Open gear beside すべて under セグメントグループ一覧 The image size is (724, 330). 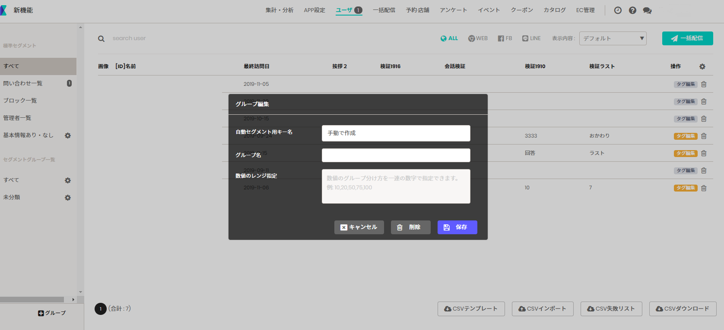pyautogui.click(x=68, y=180)
